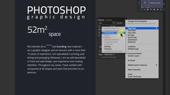Screen dimensions: 170x95
Task: Enable Fractions in OpenType submenu
Action: coord(113,49)
